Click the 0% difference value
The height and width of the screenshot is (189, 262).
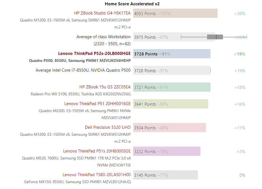tap(242, 175)
